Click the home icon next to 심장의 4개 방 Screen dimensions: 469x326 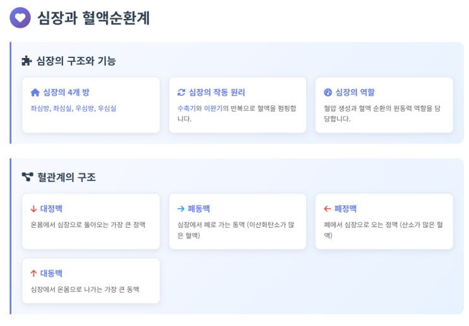pos(35,93)
